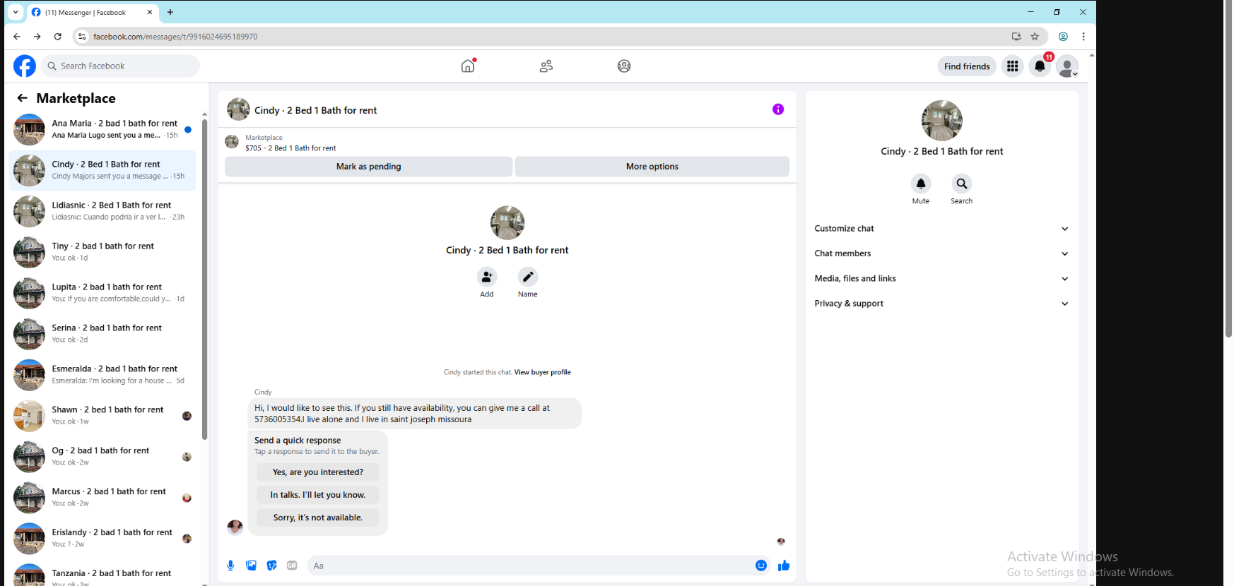The width and height of the screenshot is (1234, 586).
Task: Open the notifications bell with badge 11
Action: click(x=1040, y=66)
